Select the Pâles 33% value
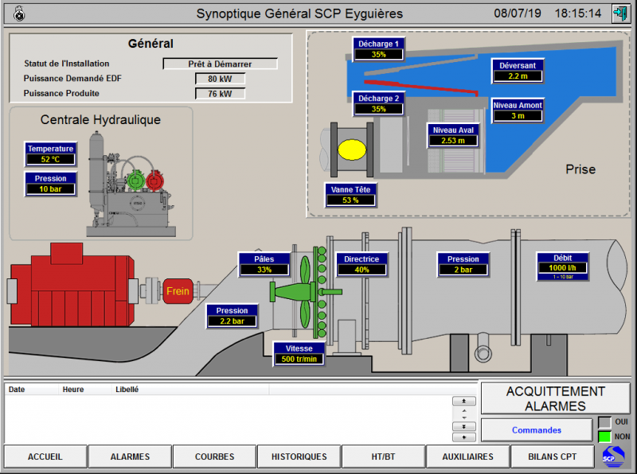Image resolution: width=637 pixels, height=474 pixels. click(264, 270)
